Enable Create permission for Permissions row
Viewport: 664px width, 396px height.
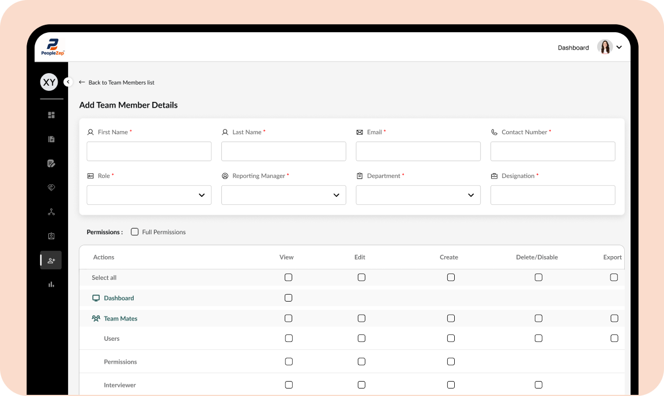coord(451,361)
